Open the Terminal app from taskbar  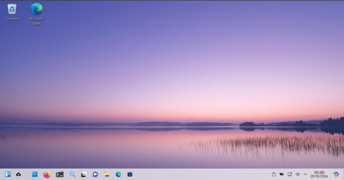tap(59, 174)
